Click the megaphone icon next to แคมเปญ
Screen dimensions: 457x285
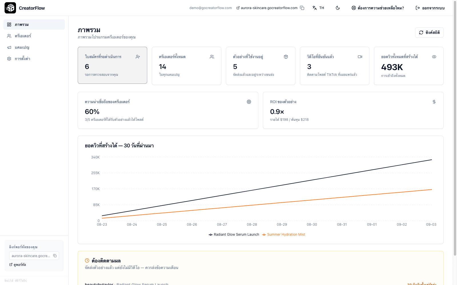[9, 47]
